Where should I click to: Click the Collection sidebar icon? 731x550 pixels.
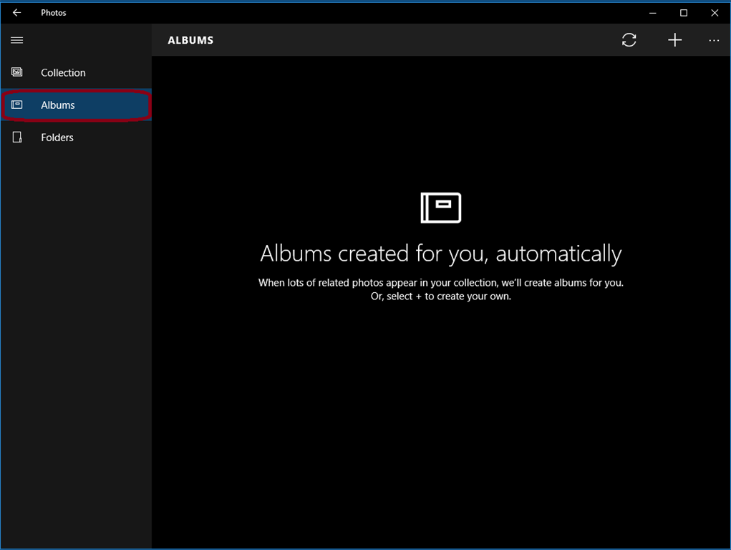click(x=16, y=72)
